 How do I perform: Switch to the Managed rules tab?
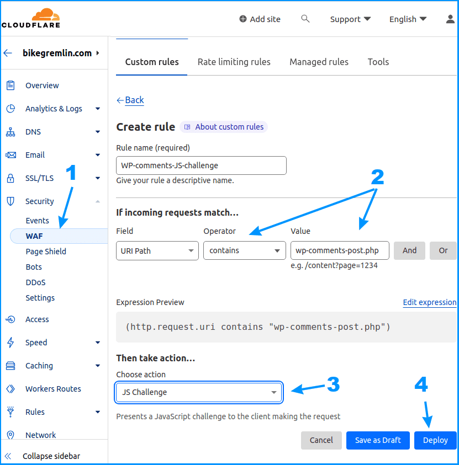point(319,62)
